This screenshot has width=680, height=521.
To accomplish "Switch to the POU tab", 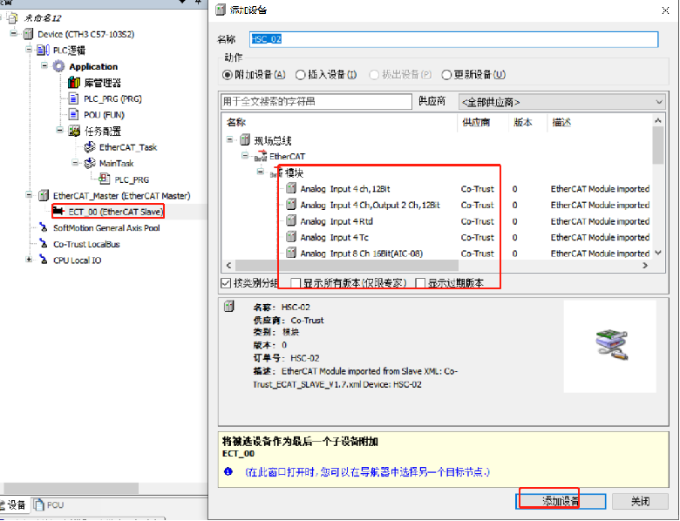I will click(49, 505).
